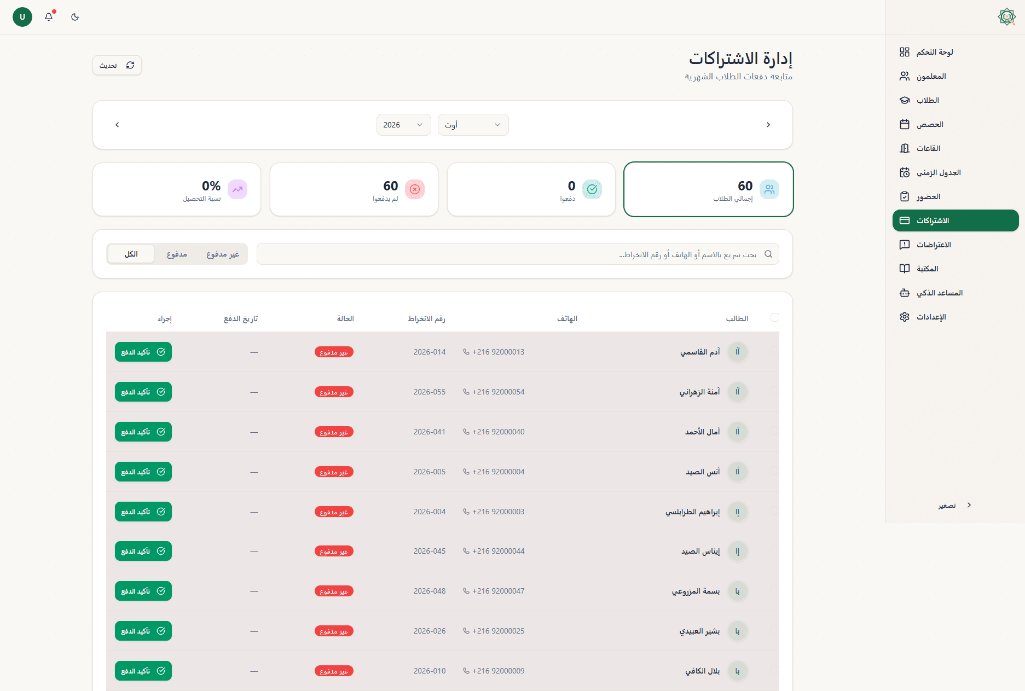Confirm payment for آدم القاسمي

(143, 352)
